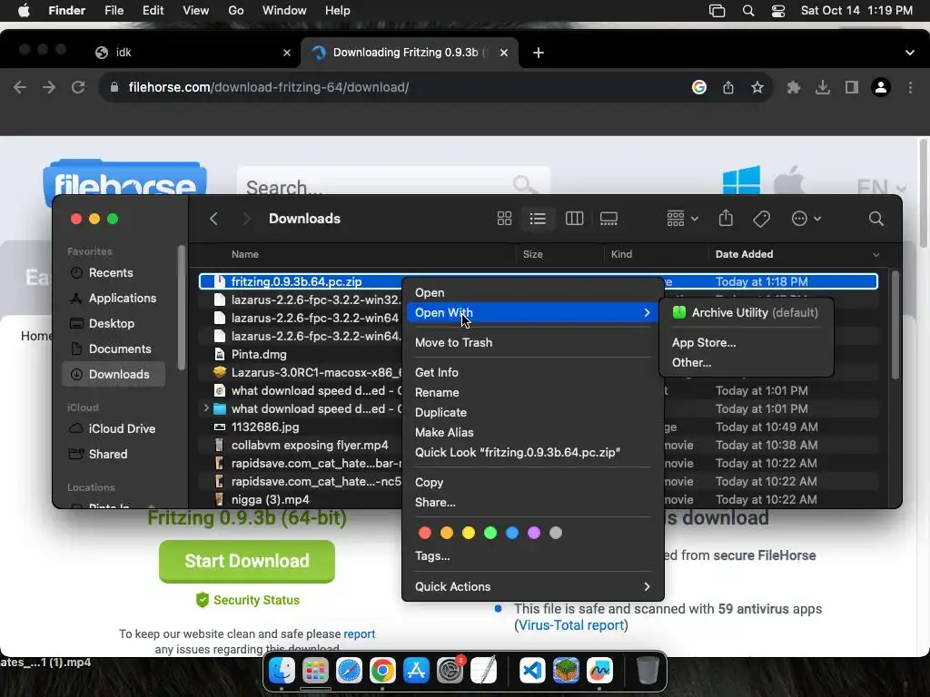
Task: Click the Google icon in address bar
Action: coord(699,88)
